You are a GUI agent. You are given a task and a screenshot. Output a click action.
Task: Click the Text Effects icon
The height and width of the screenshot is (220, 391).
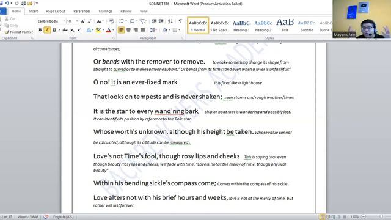(89, 30)
